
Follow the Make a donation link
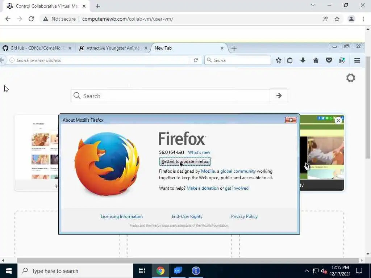(x=203, y=188)
